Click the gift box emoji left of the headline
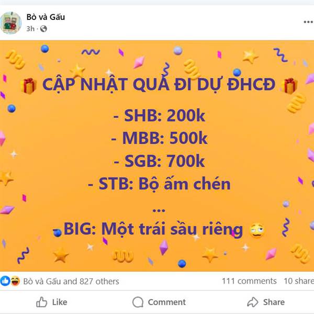The width and height of the screenshot is (314, 314). pyautogui.click(x=29, y=86)
